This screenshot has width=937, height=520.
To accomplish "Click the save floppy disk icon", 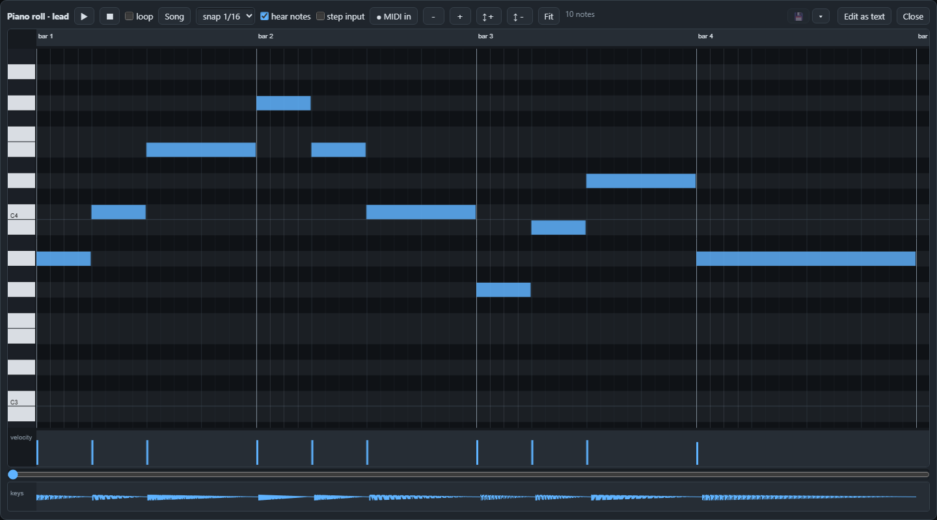I will (798, 16).
